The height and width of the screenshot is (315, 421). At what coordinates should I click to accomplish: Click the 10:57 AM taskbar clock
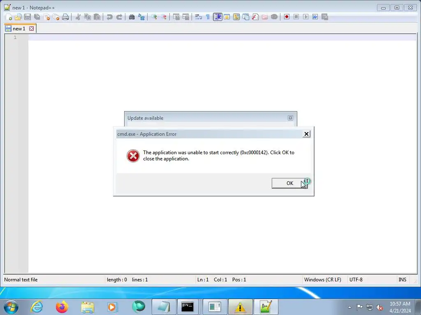pos(400,307)
